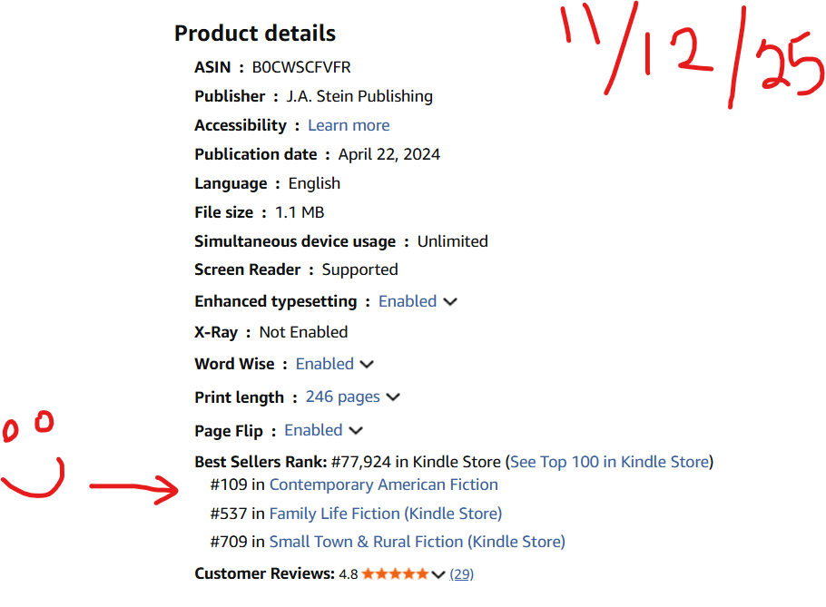Click the Word Wise Enabled link
The image size is (826, 607).
point(325,364)
